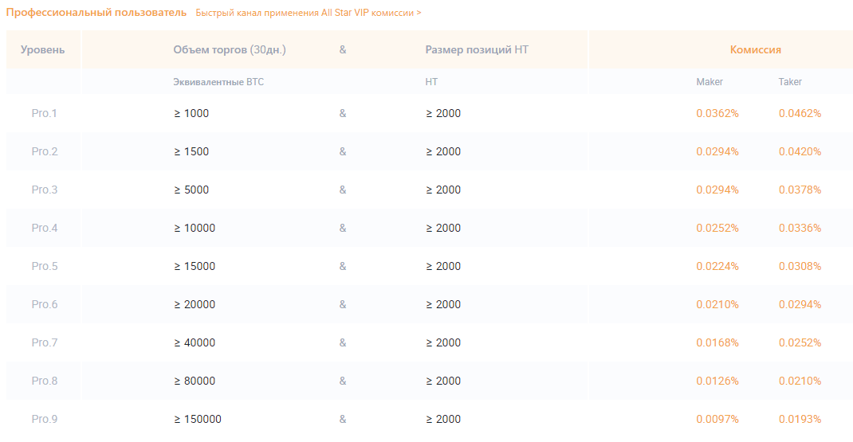Click the Pro.4 taker fee 0.0336%
Image resolution: width=853 pixels, height=442 pixels.
(x=800, y=228)
